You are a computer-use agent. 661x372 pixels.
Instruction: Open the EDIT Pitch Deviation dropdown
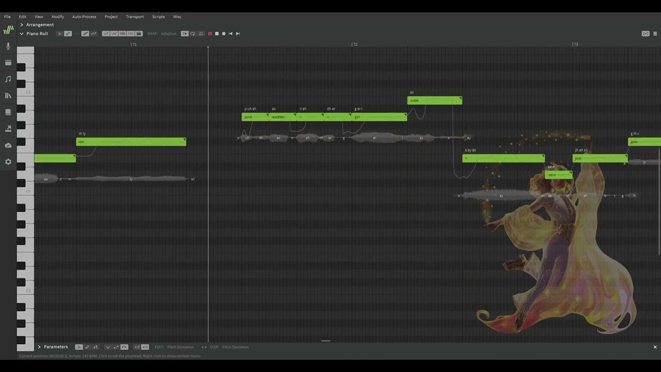pos(180,347)
